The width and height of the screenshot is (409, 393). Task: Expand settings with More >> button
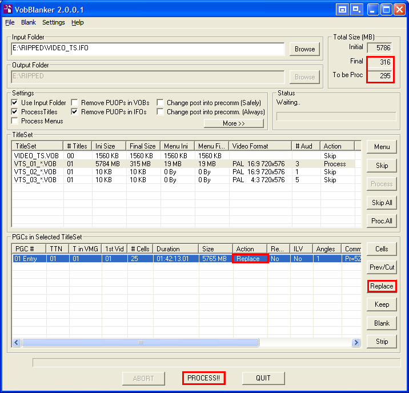[234, 123]
